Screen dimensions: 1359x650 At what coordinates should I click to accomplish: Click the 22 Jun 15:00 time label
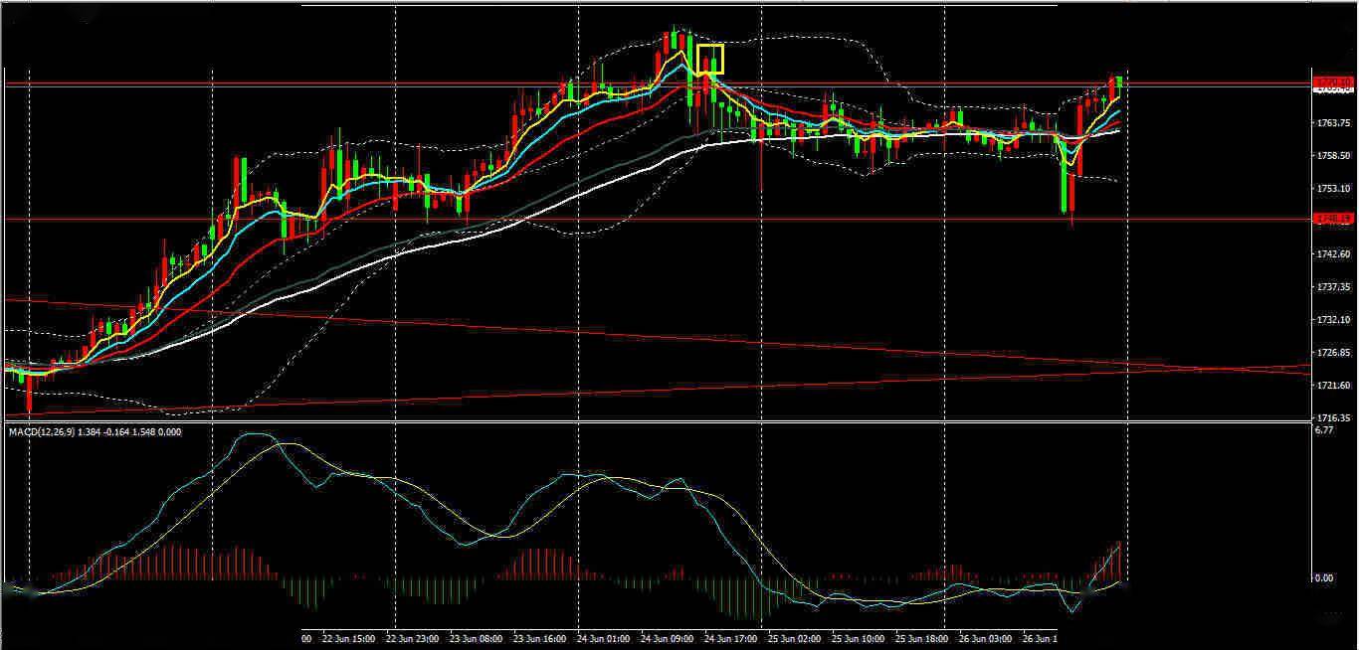point(350,639)
